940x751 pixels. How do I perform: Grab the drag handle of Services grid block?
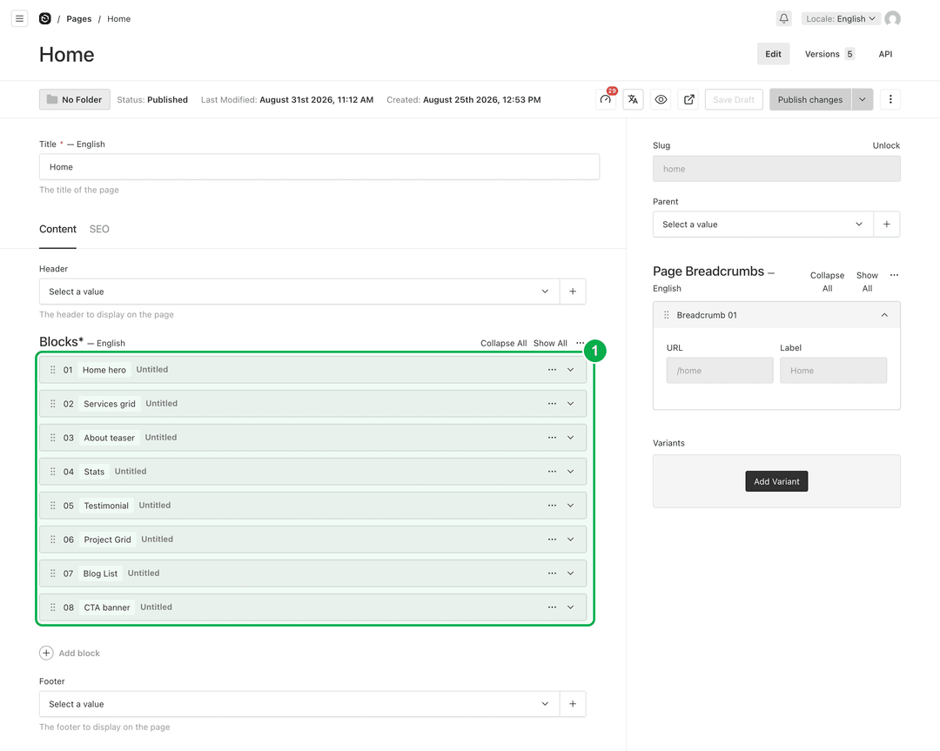[53, 404]
